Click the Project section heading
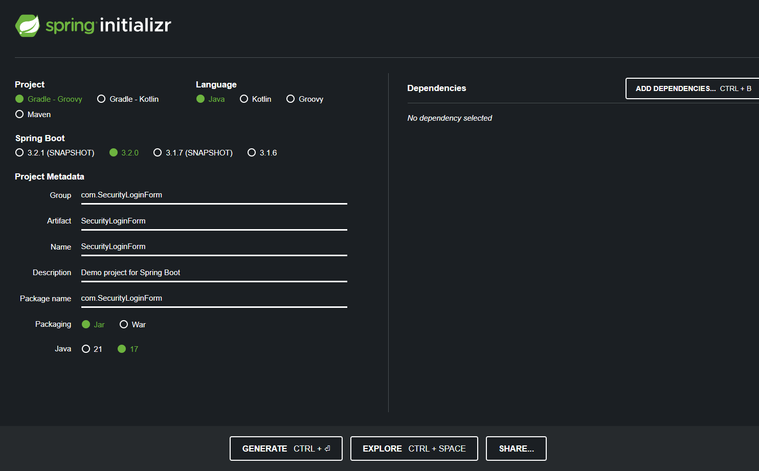 point(30,84)
